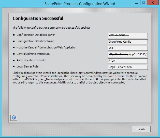Click the blue Help question mark icon
The width and height of the screenshot is (160, 138).
[x=14, y=117]
